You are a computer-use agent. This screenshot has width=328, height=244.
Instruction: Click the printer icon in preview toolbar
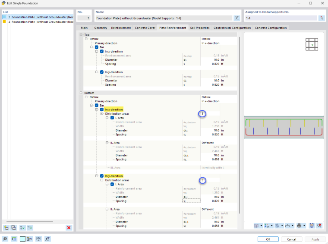pos(299,225)
